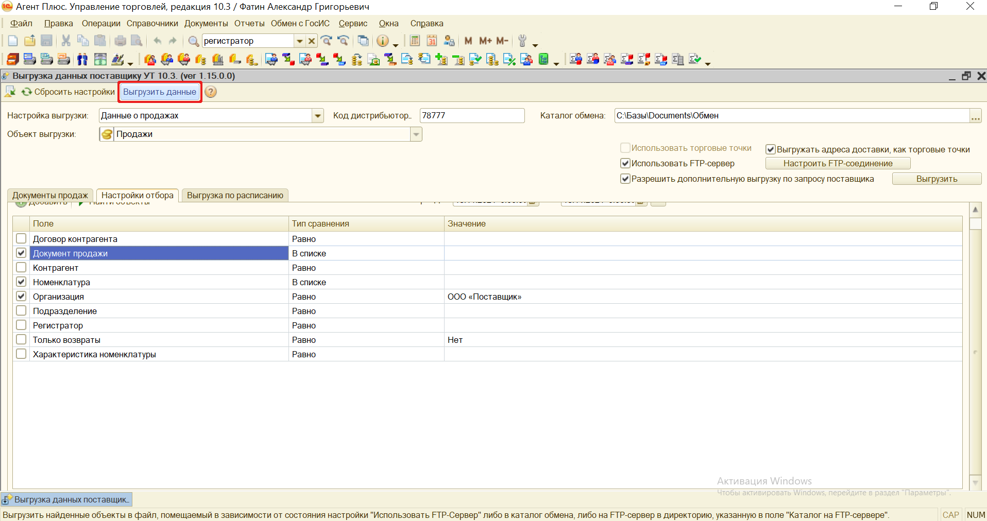Viewport: 987px width, 521px height.
Task: Click Сбросить настройки button
Action: coord(69,92)
